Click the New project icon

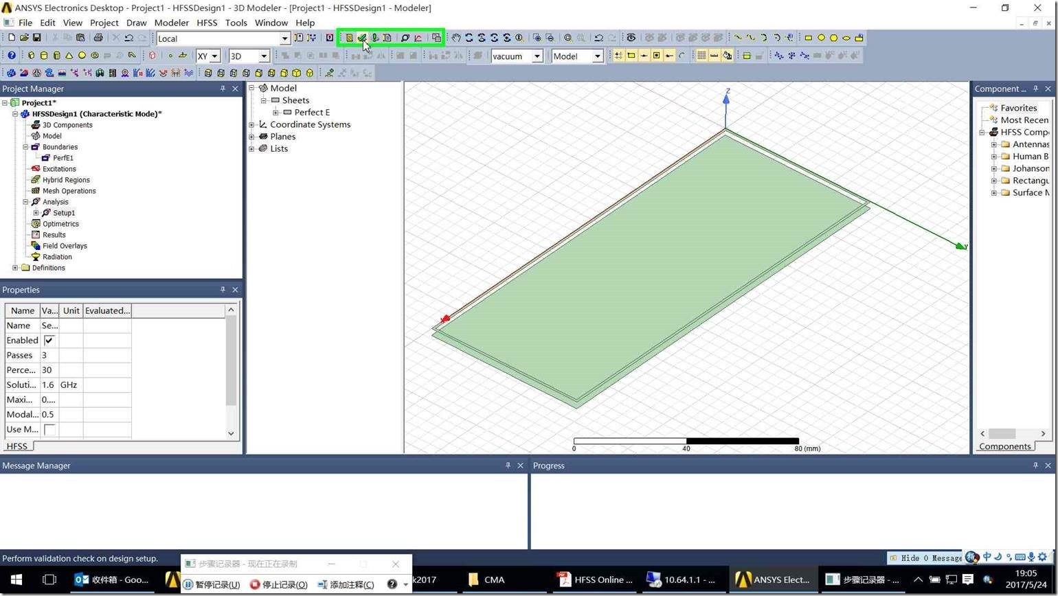[x=11, y=38]
